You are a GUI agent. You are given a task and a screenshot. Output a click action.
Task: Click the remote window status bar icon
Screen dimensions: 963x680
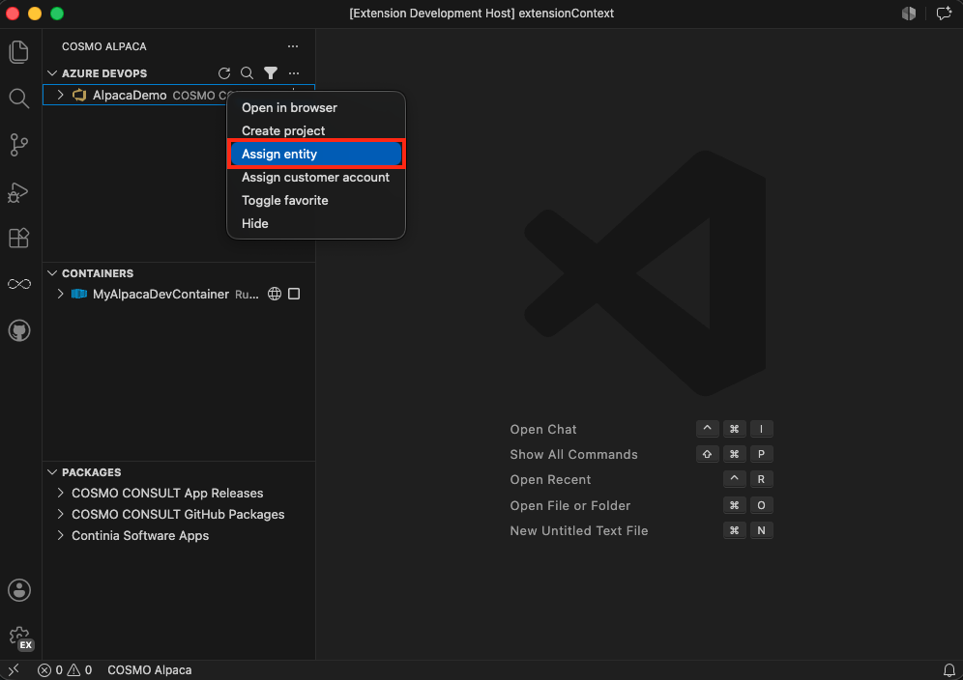[x=14, y=670]
